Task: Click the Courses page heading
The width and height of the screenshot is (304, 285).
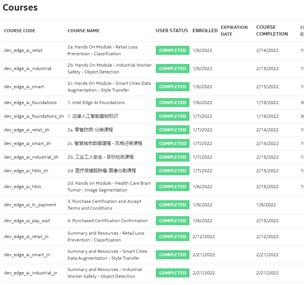Action: coord(20,8)
